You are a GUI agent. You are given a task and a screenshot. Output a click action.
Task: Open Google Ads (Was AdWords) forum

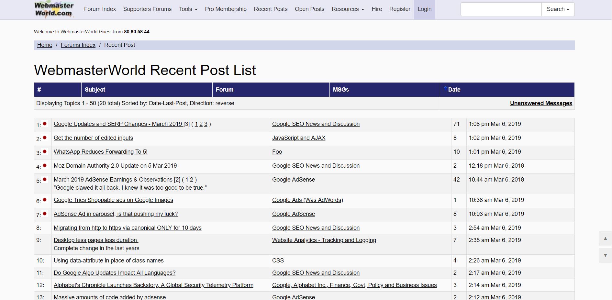pos(307,200)
